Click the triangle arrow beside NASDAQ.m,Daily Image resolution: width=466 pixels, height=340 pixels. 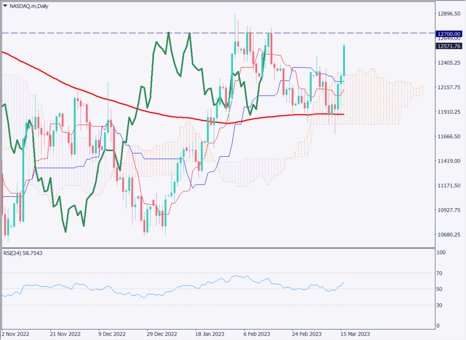pyautogui.click(x=5, y=6)
